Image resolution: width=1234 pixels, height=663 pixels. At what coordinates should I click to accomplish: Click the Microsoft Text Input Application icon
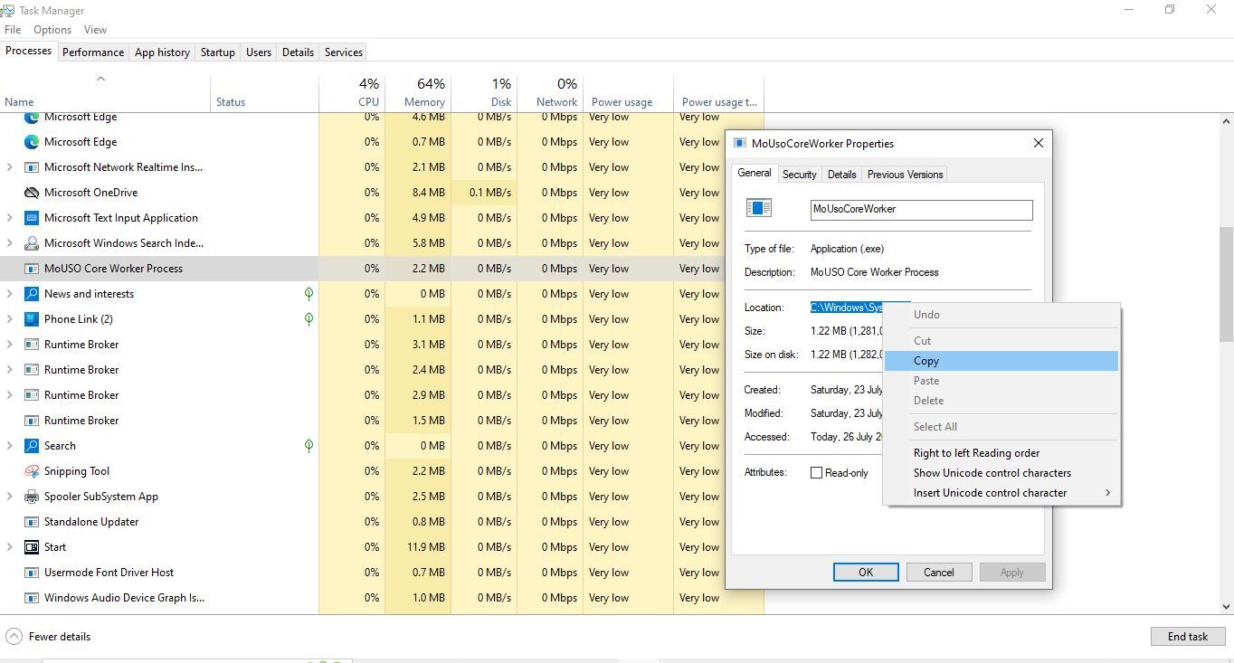tap(32, 218)
